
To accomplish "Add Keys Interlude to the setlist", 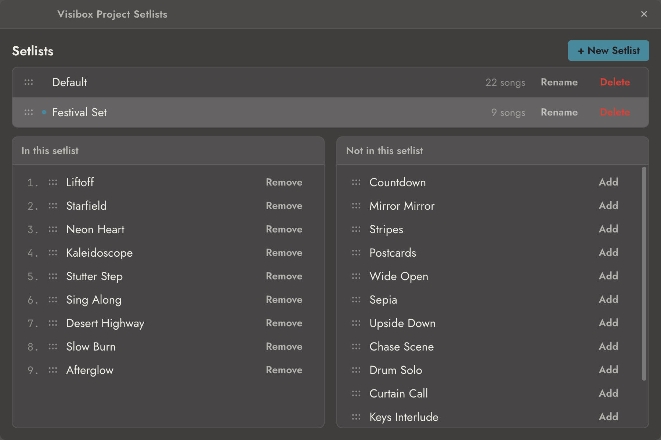I will (608, 417).
